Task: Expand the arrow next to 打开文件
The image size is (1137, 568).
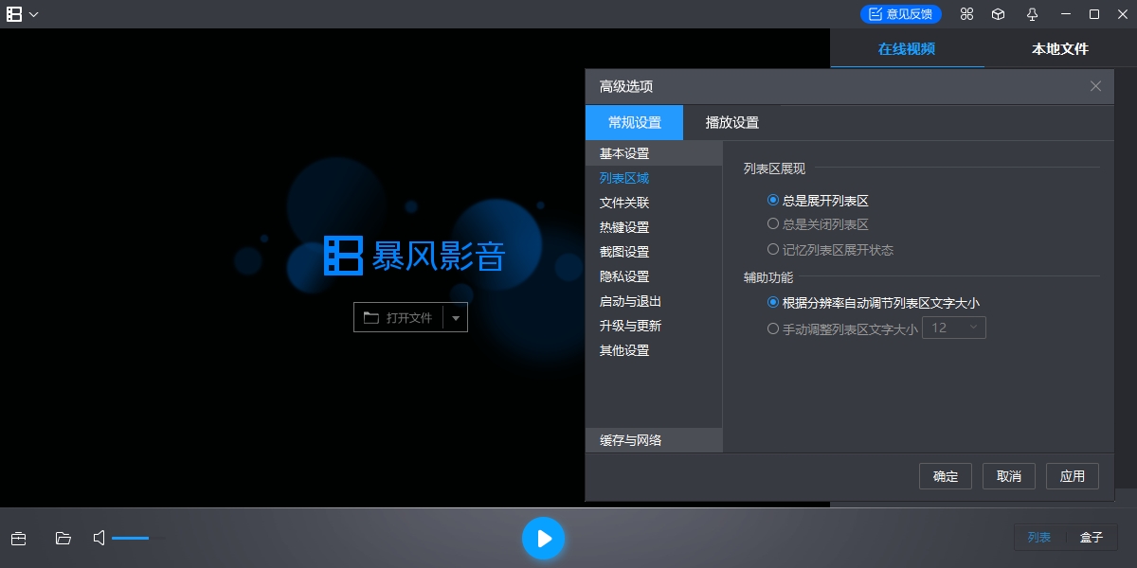Action: [x=456, y=318]
